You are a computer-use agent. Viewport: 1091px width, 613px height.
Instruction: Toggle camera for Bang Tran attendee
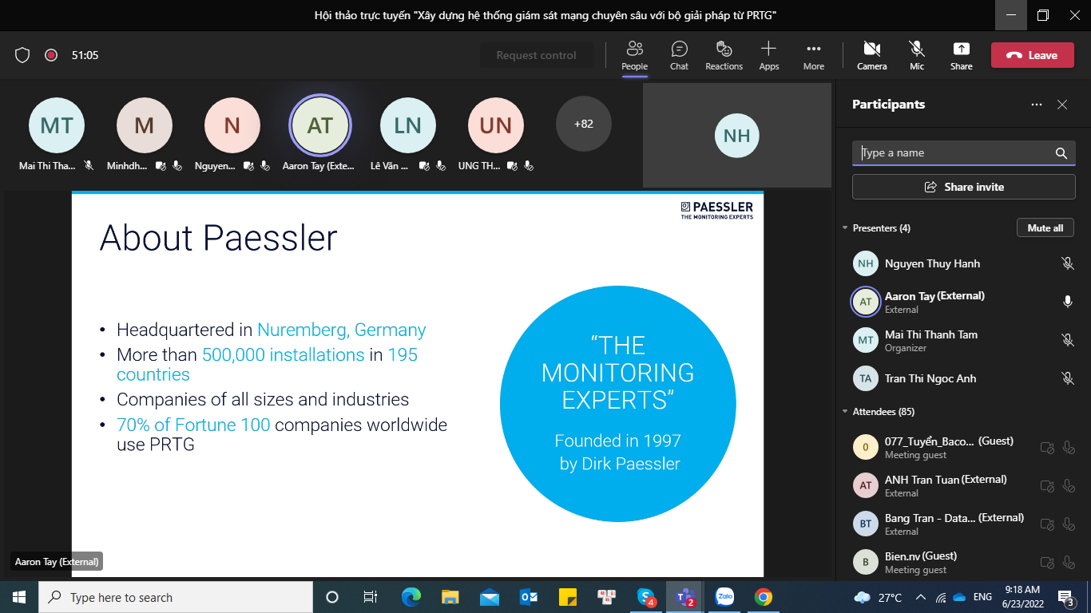click(1047, 524)
